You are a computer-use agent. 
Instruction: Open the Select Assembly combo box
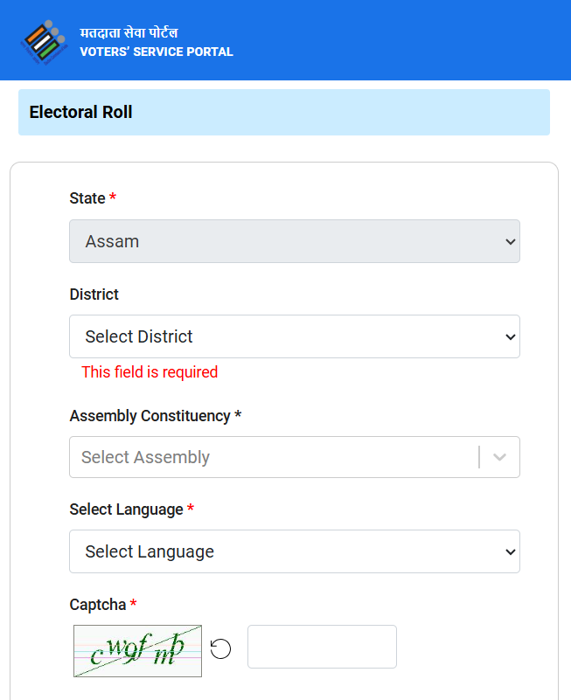(295, 457)
